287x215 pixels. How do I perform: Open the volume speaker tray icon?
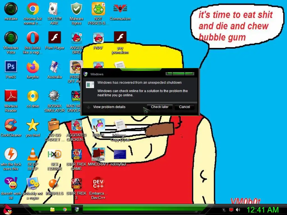pyautogui.click(x=238, y=209)
